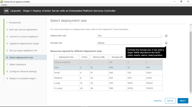The width and height of the screenshot is (192, 107).
Task: Click the value 4000 in the Medium row
Action: pos(149,78)
